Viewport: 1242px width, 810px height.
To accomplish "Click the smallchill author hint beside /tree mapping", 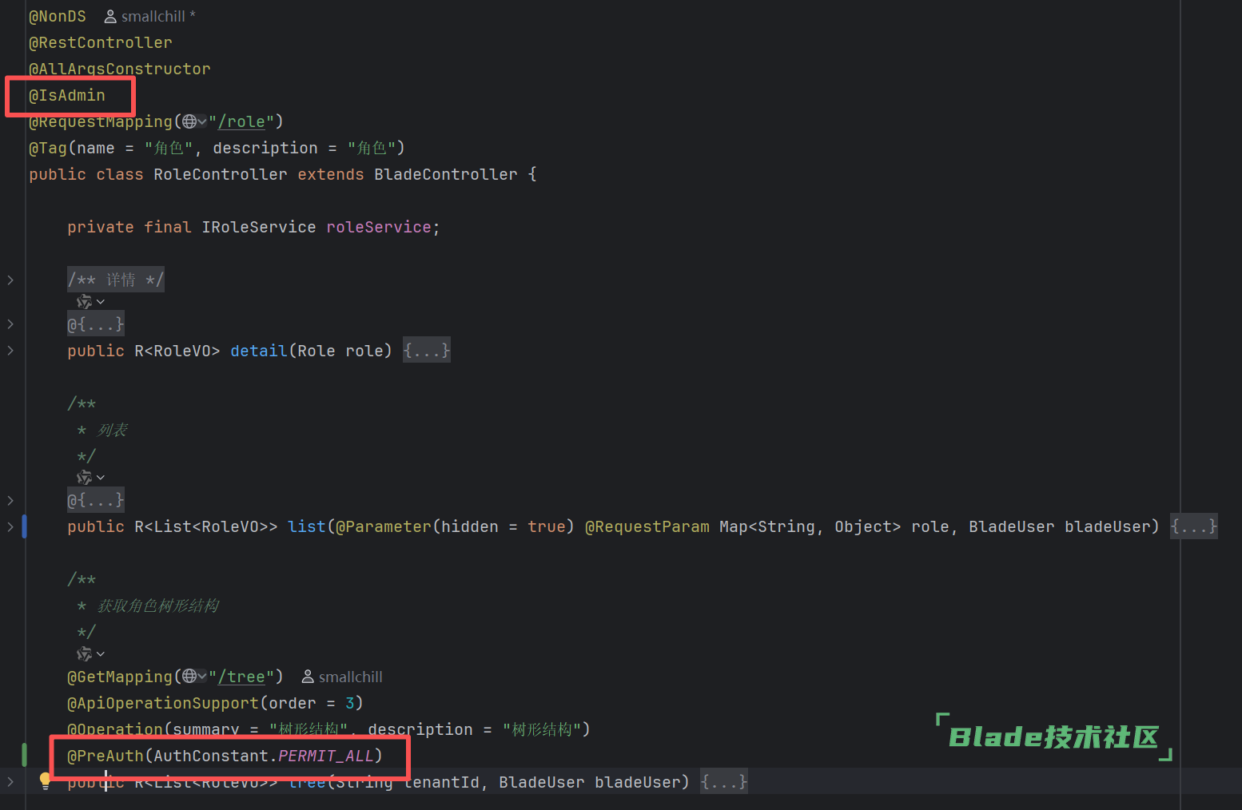I will [x=342, y=677].
